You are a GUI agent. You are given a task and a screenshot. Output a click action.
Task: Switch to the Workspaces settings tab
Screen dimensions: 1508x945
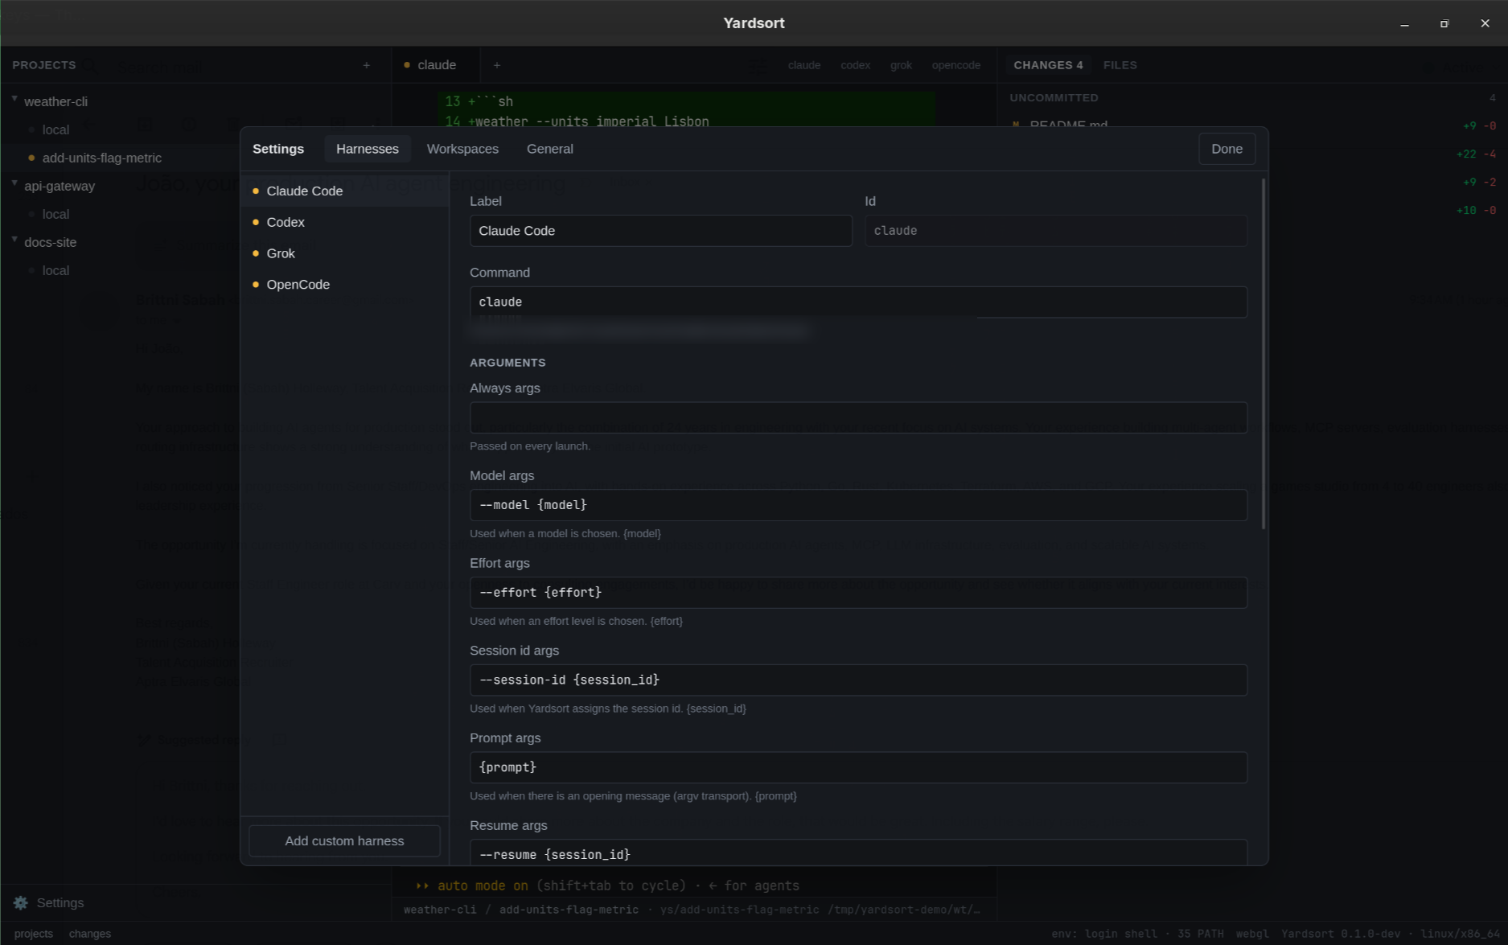pyautogui.click(x=462, y=149)
